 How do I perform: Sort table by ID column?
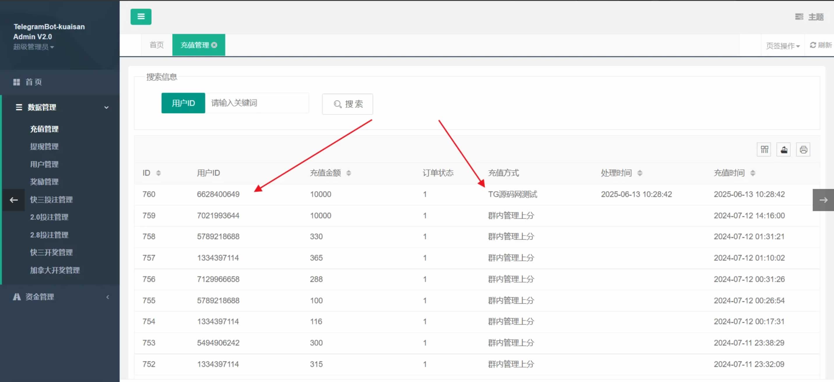click(158, 173)
